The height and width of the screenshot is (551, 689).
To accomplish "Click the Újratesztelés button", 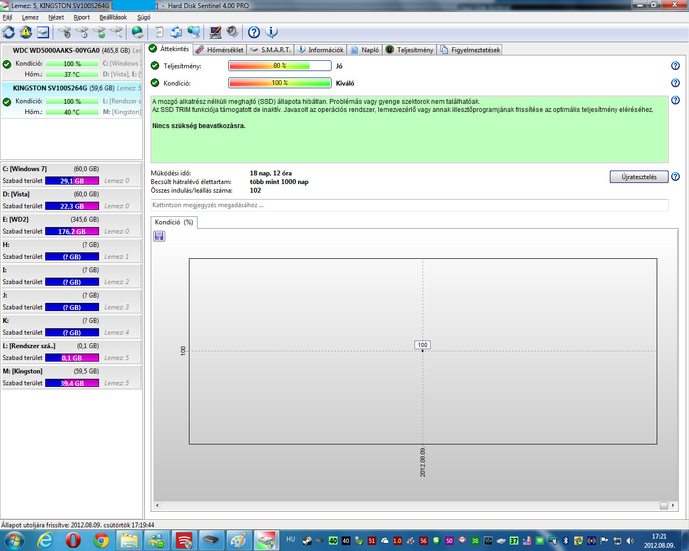I will (x=639, y=176).
